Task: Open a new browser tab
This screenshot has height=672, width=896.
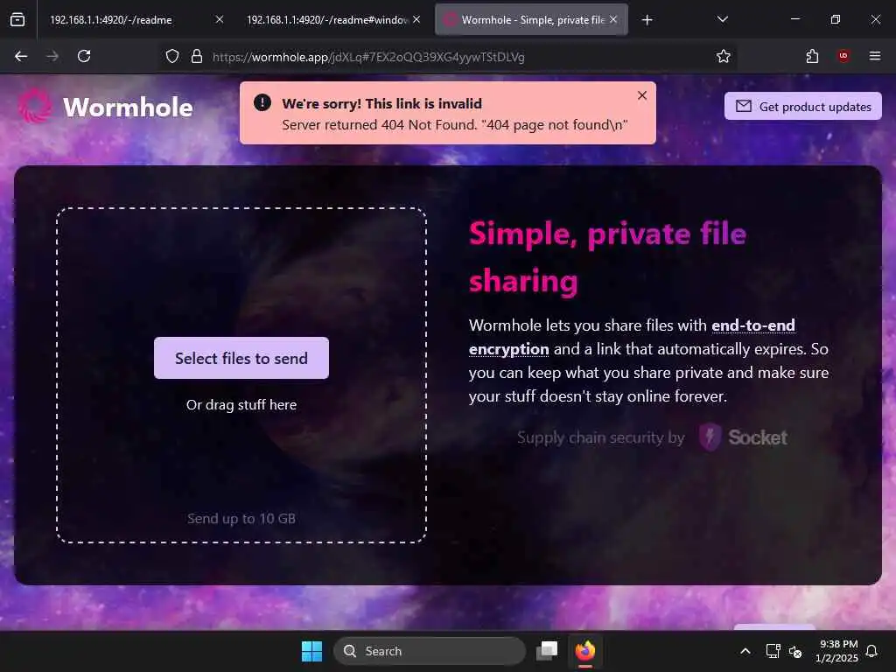Action: (647, 20)
